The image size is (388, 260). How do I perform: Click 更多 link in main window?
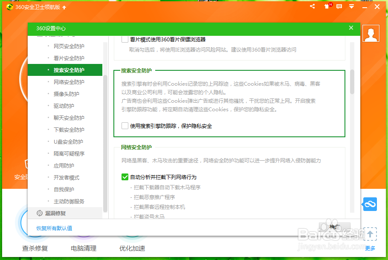(370, 248)
